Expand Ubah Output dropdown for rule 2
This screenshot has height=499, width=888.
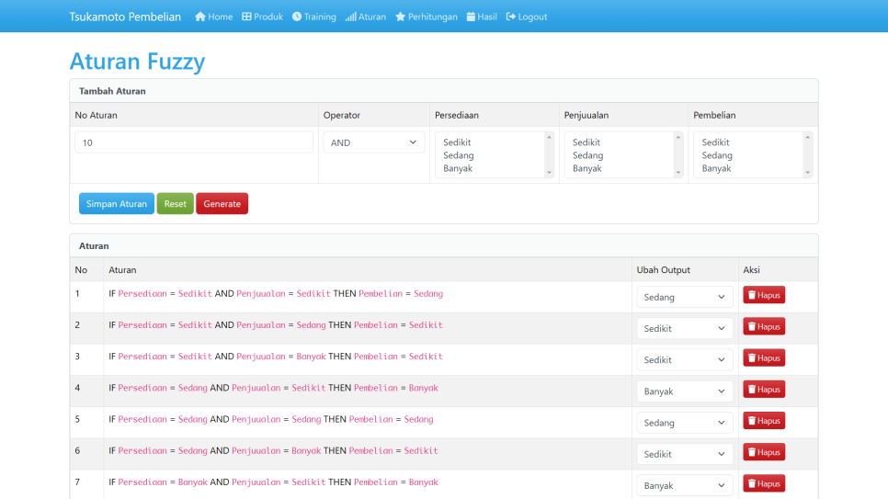tap(685, 329)
